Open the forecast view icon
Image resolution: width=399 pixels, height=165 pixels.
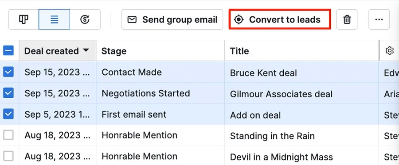[x=85, y=19]
